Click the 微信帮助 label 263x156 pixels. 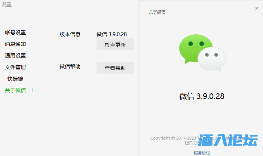coord(70,66)
